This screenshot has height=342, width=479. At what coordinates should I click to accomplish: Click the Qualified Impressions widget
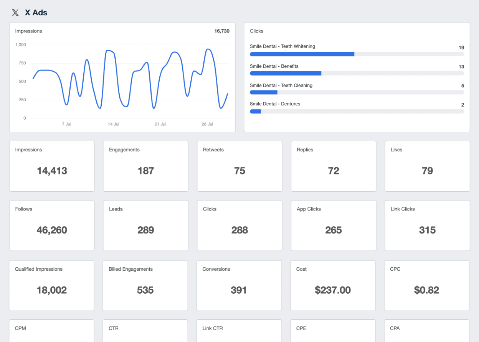click(51, 286)
